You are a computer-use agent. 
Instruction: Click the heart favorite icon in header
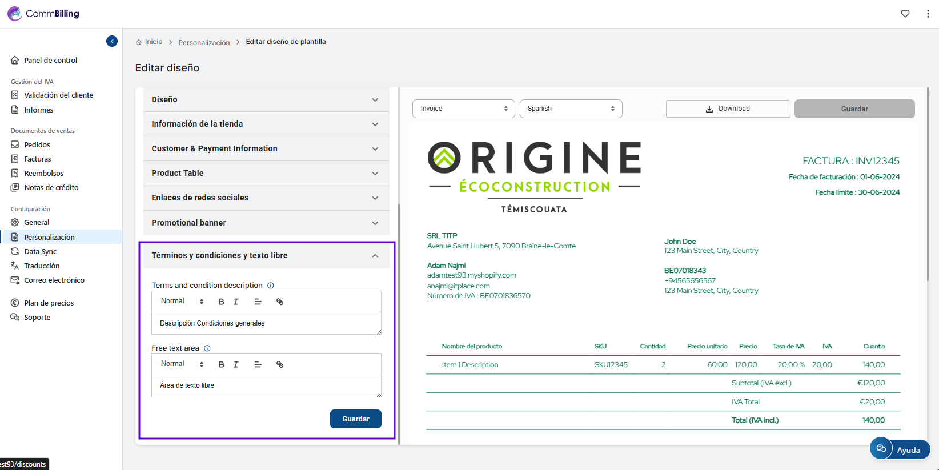pyautogui.click(x=905, y=14)
